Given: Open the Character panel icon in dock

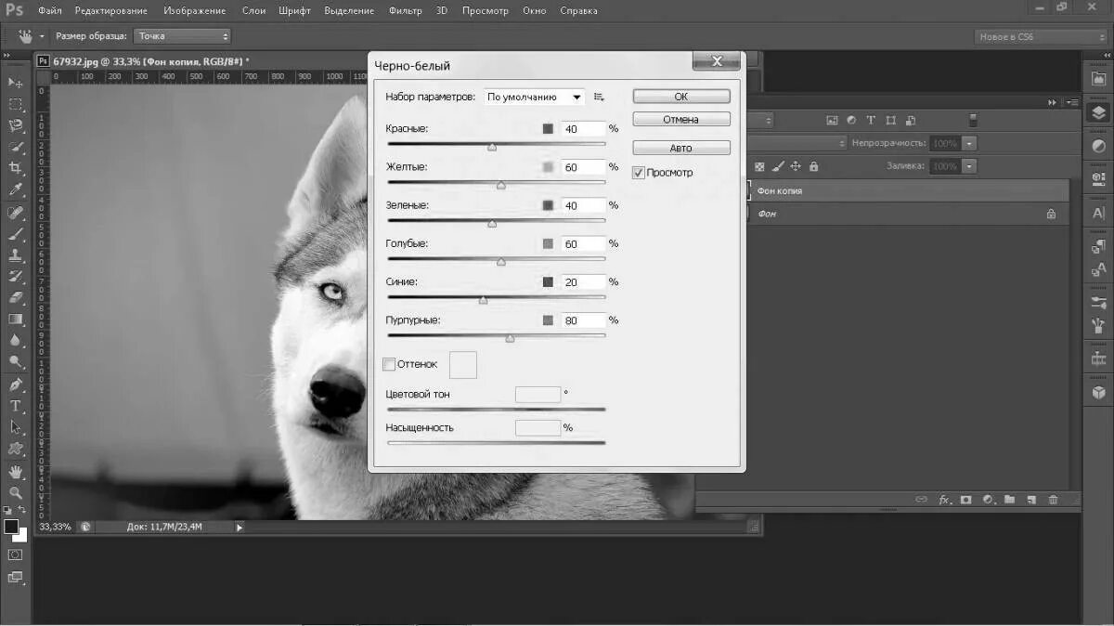Looking at the screenshot, I should point(1098,213).
